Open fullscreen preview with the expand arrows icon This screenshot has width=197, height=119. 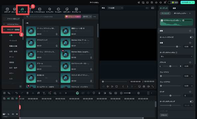click(153, 86)
